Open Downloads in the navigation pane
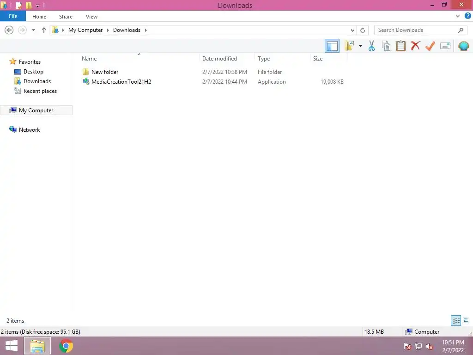Image resolution: width=473 pixels, height=355 pixels. 37,81
